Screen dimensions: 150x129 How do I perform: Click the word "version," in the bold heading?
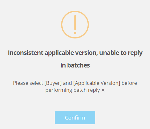click(x=86, y=53)
